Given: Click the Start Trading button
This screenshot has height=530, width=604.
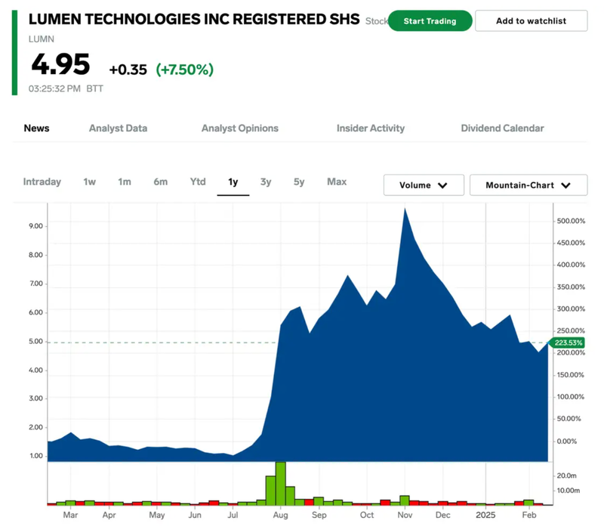Looking at the screenshot, I should 430,21.
